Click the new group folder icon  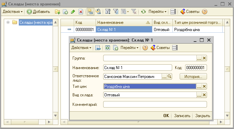(x=57, y=12)
